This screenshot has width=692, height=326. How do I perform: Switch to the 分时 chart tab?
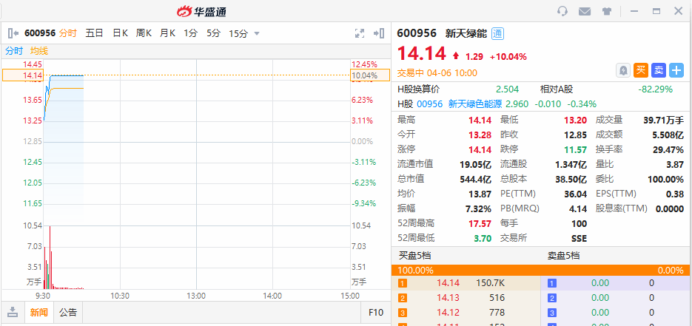(x=68, y=33)
